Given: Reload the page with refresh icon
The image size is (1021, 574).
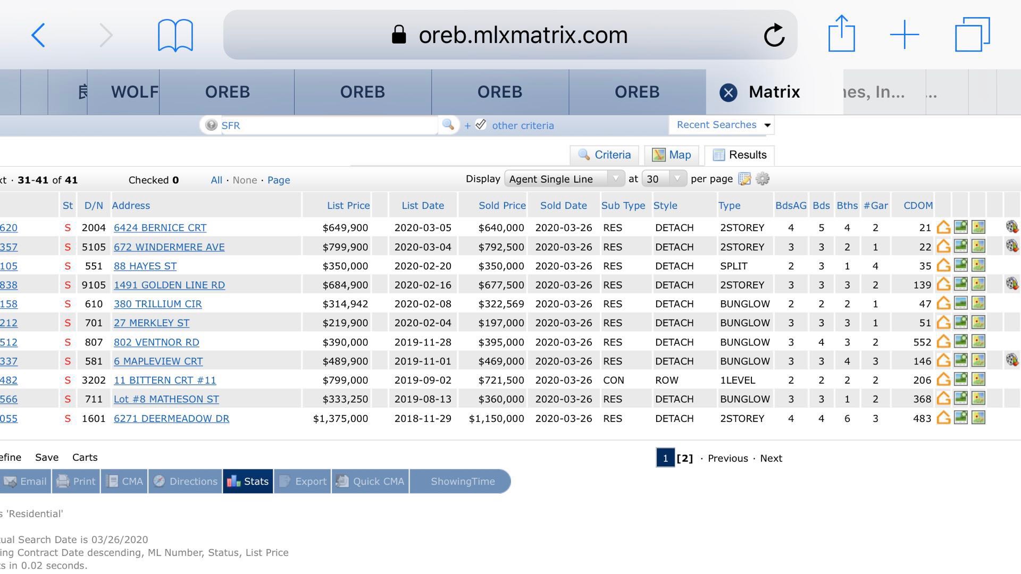Looking at the screenshot, I should 774,35.
